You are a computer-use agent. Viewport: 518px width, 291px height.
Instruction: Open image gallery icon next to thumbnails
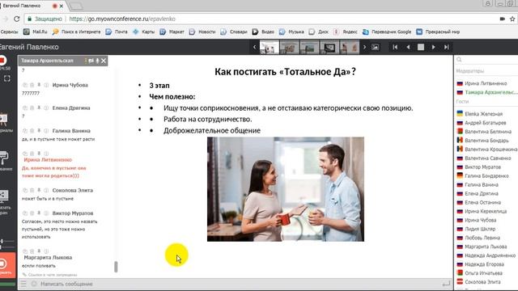[376, 47]
